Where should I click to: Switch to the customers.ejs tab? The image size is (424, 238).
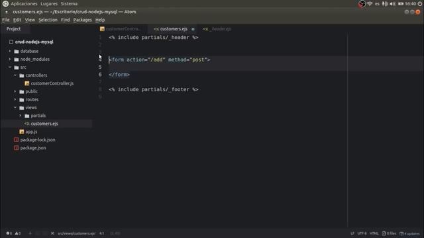[174, 29]
